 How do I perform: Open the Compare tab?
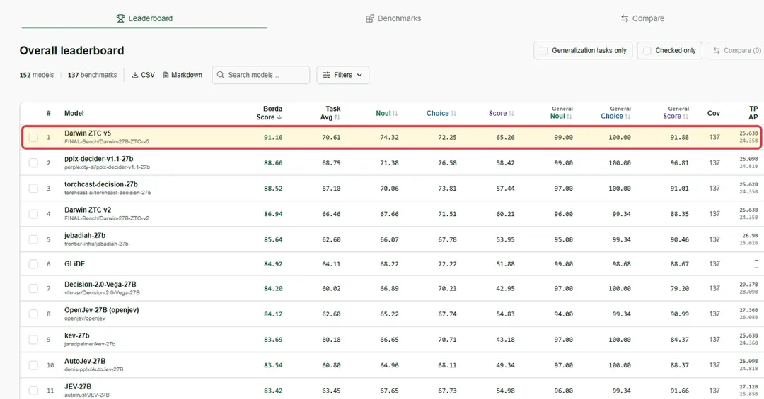coord(642,18)
